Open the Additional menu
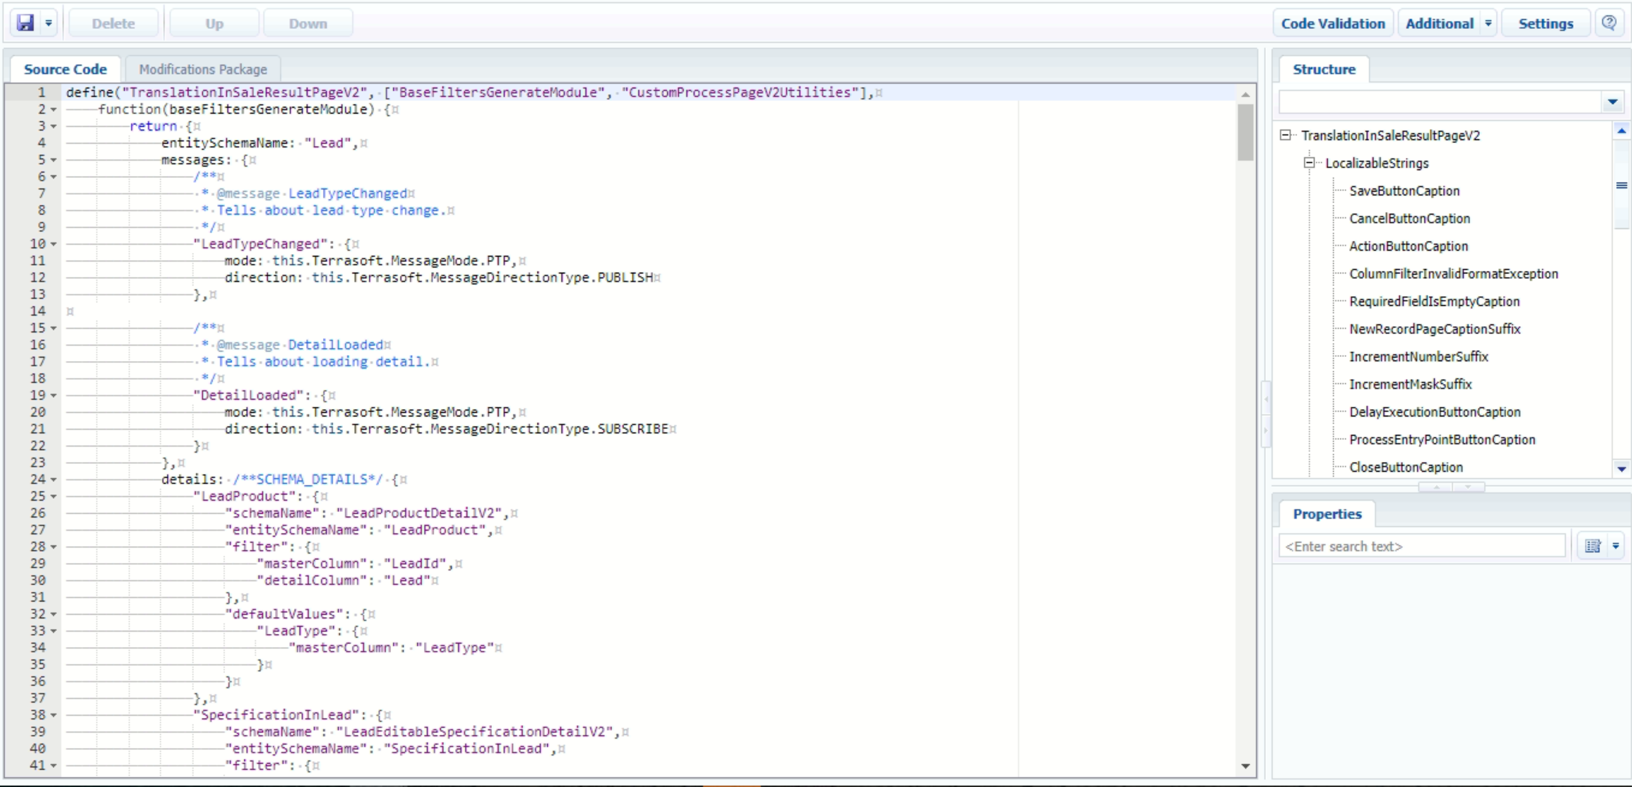This screenshot has width=1632, height=787. pos(1439,23)
